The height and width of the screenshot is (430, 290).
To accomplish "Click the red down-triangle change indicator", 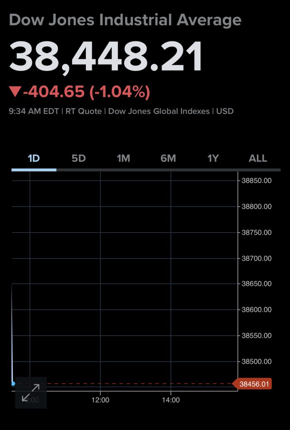I will [x=15, y=91].
